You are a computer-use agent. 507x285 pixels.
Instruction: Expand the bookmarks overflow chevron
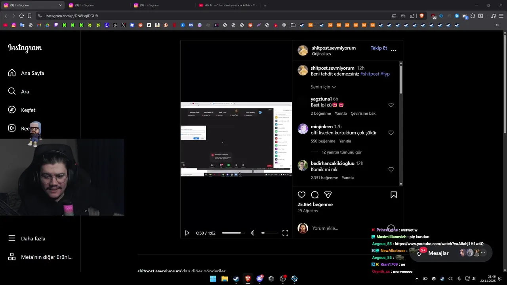[497, 25]
